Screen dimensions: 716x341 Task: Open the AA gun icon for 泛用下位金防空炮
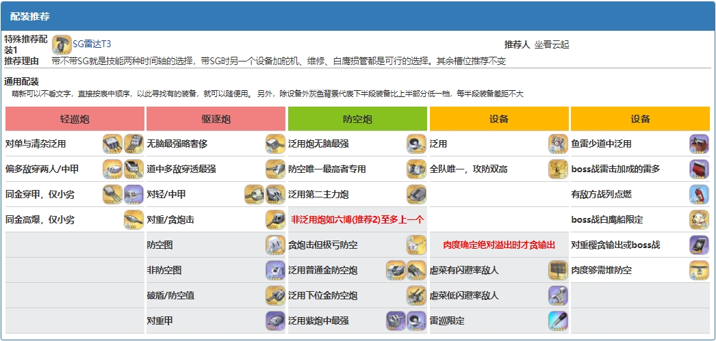click(416, 295)
